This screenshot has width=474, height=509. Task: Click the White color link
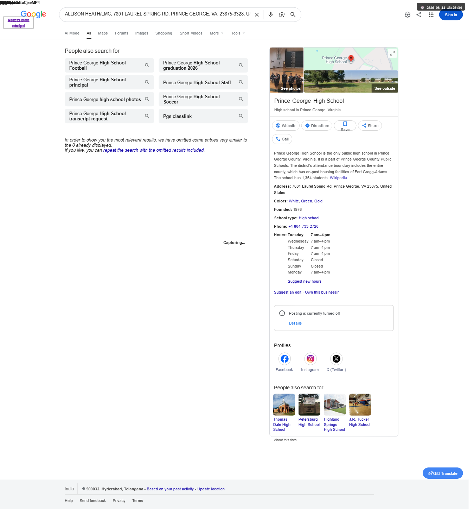(x=294, y=201)
